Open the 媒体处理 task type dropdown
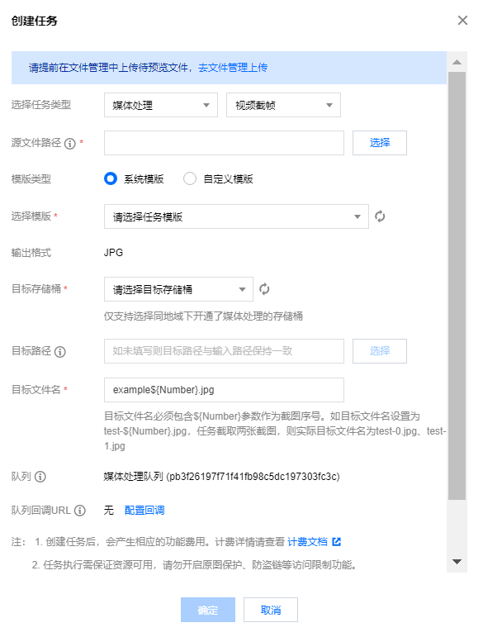 click(161, 105)
